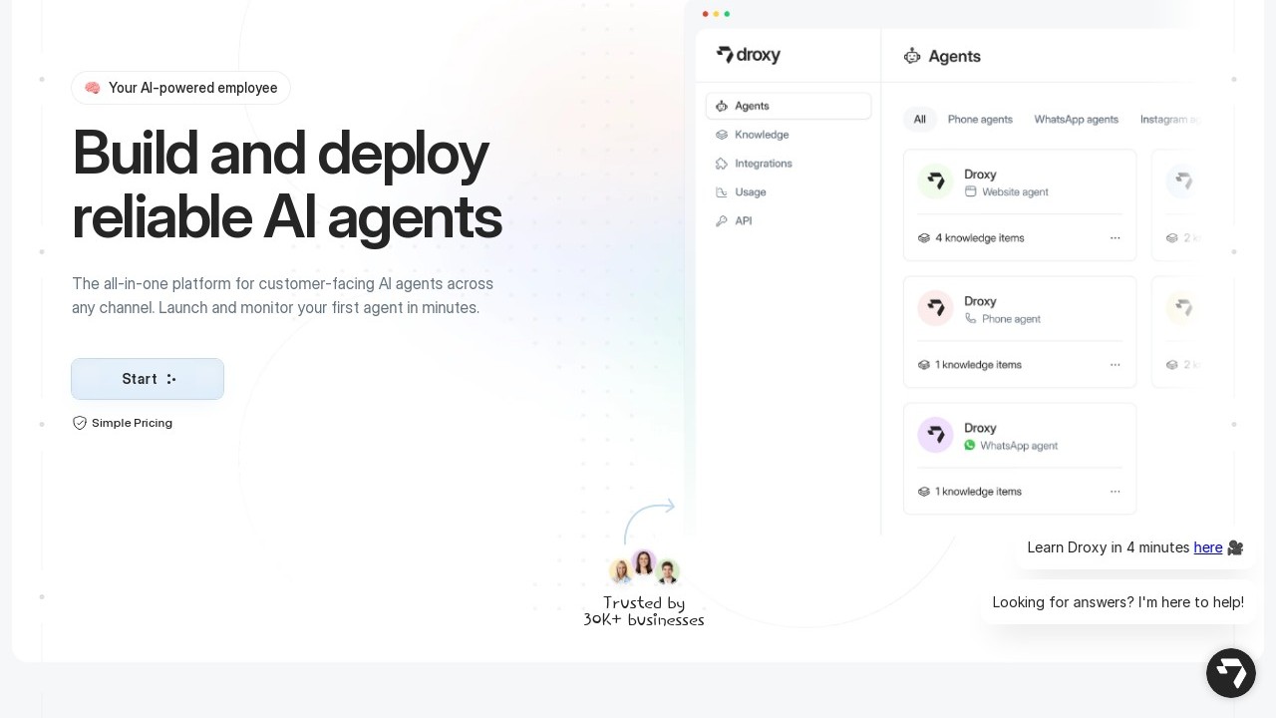Open the Website agent's three-dot menu
Viewport: 1276px width, 718px height.
point(1115,238)
